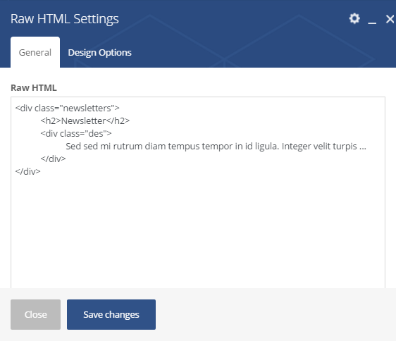The image size is (396, 341).
Task: Place cursor in the div class="newsletters" line
Action: (67, 108)
